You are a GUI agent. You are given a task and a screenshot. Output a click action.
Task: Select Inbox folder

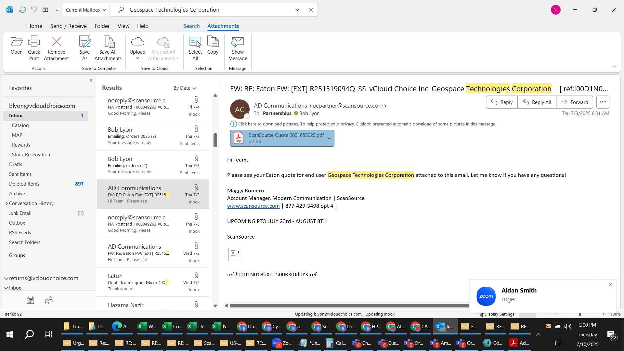point(45,116)
